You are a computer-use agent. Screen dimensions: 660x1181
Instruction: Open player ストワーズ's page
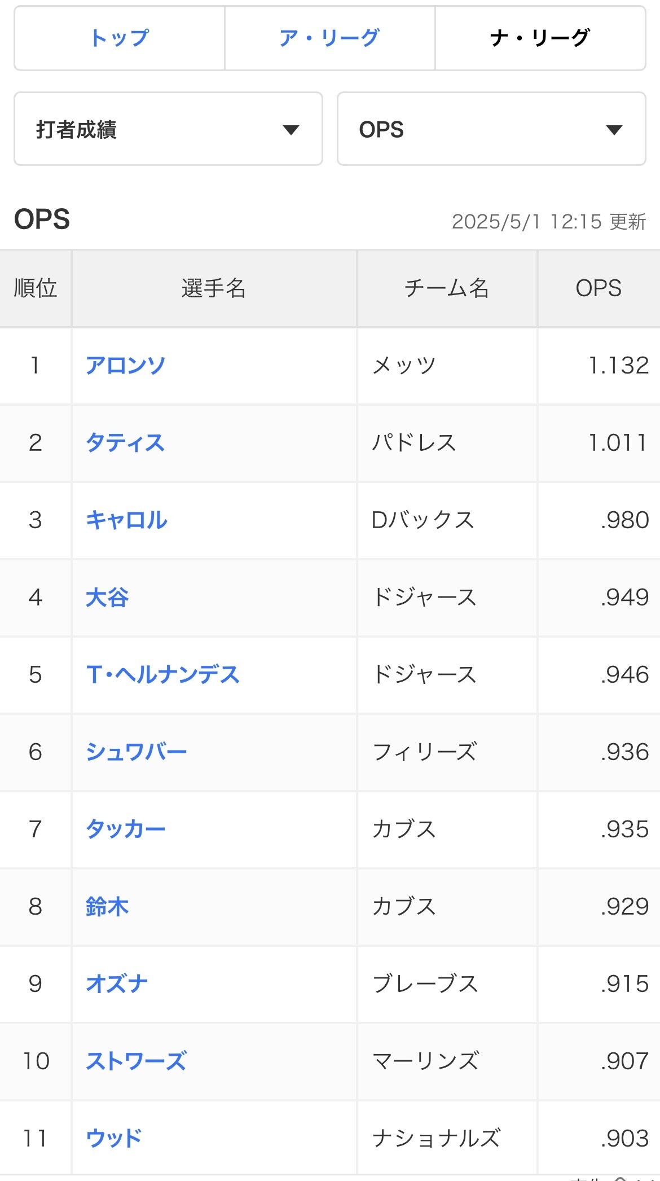pyautogui.click(x=136, y=1061)
